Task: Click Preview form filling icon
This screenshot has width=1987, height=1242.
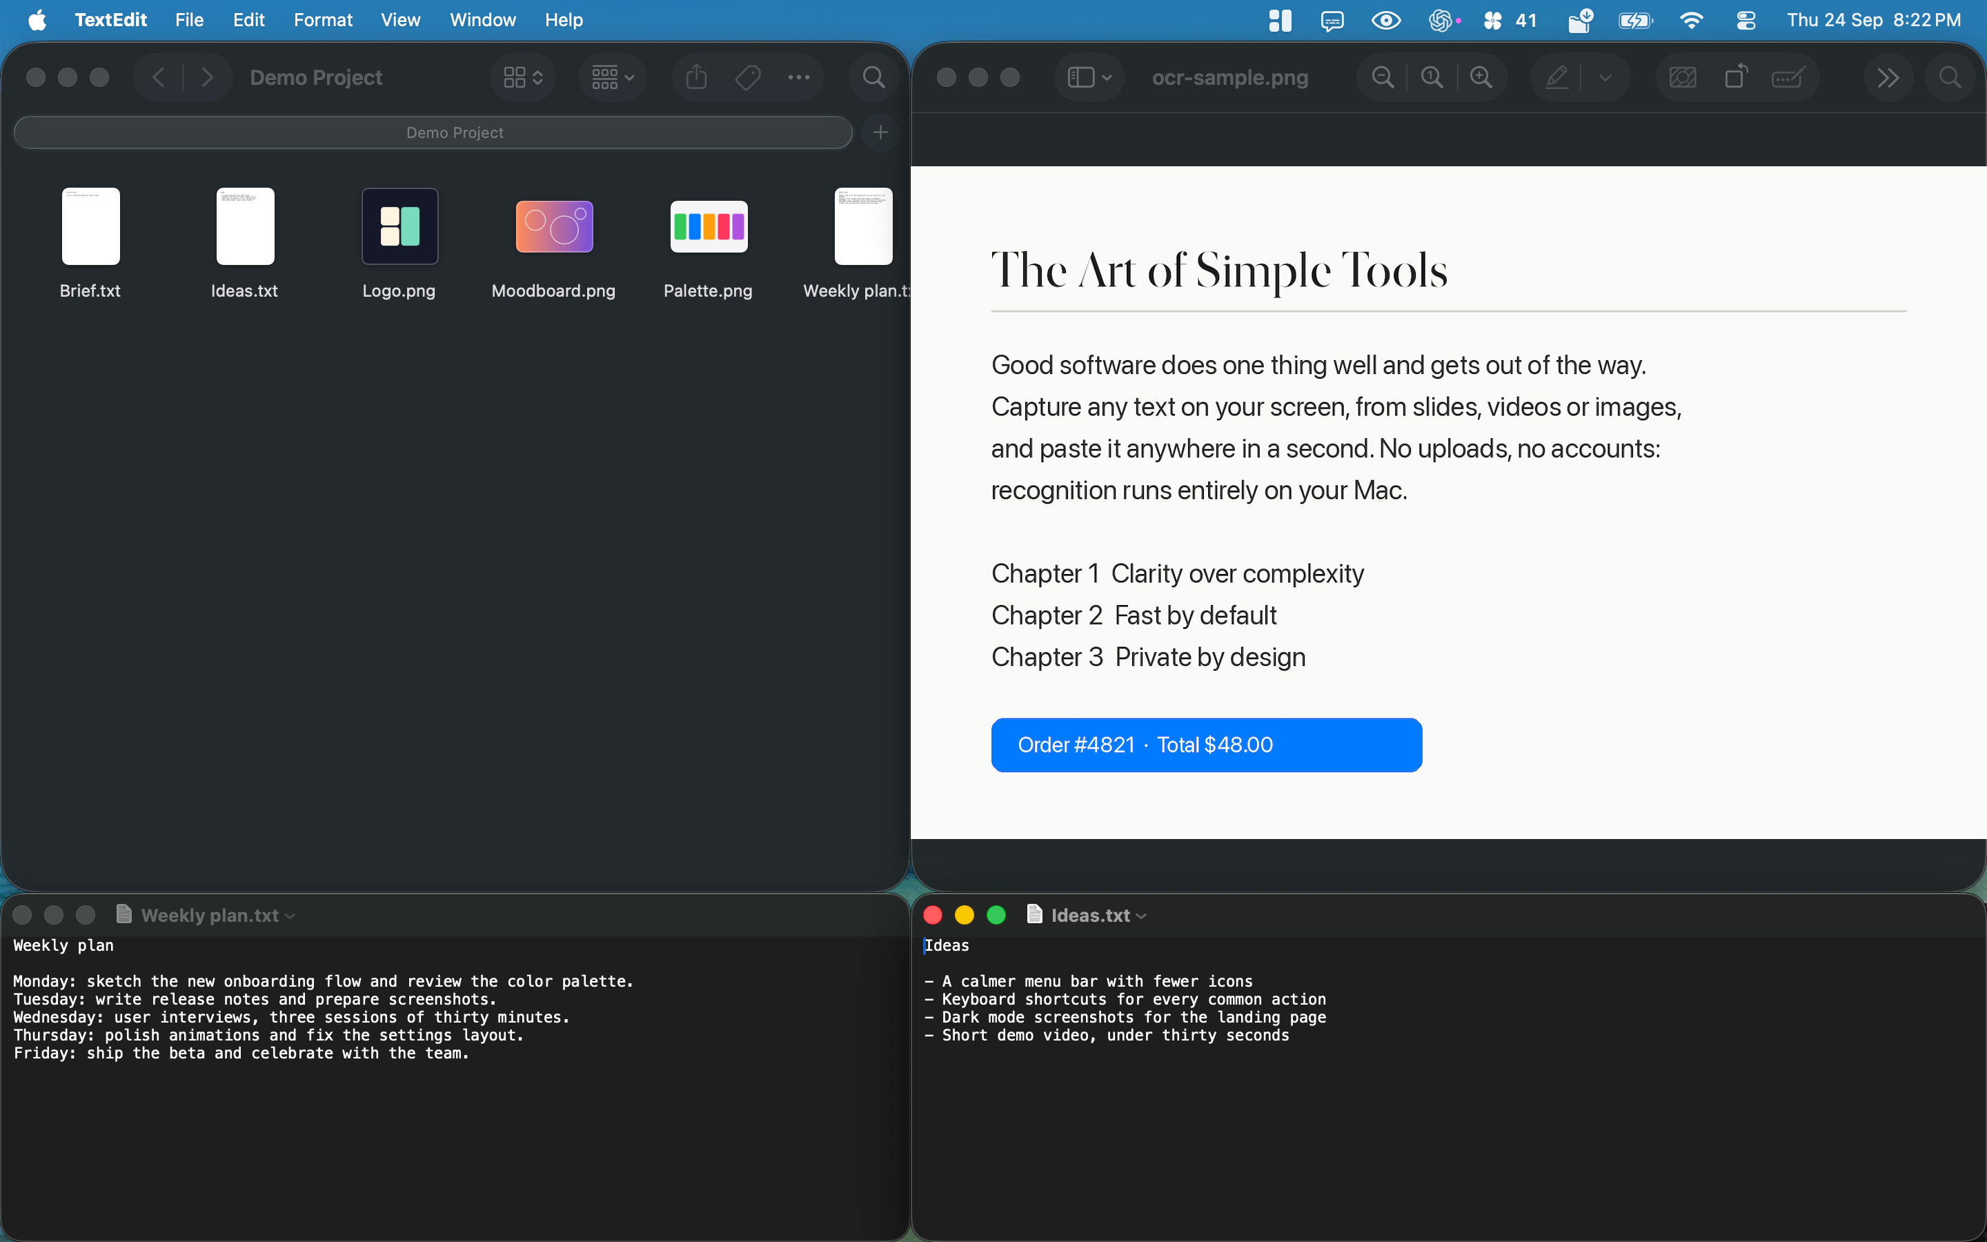Action: [x=1788, y=77]
